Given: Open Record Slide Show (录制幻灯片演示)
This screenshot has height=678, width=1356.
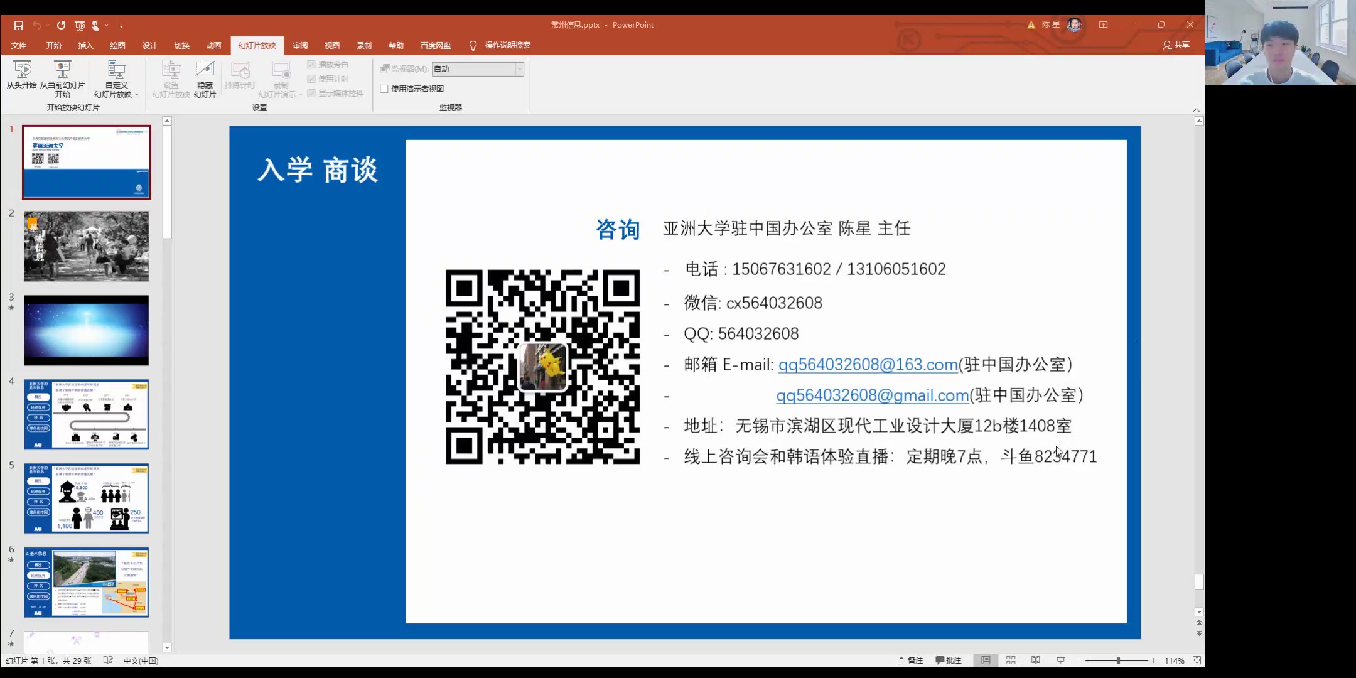Looking at the screenshot, I should click(x=281, y=79).
